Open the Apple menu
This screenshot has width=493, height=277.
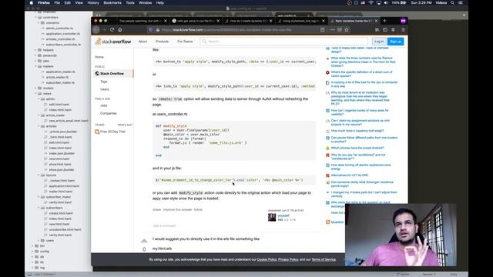pos(31,3)
